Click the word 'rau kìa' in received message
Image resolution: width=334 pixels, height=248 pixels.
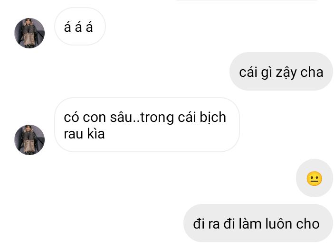(x=84, y=134)
